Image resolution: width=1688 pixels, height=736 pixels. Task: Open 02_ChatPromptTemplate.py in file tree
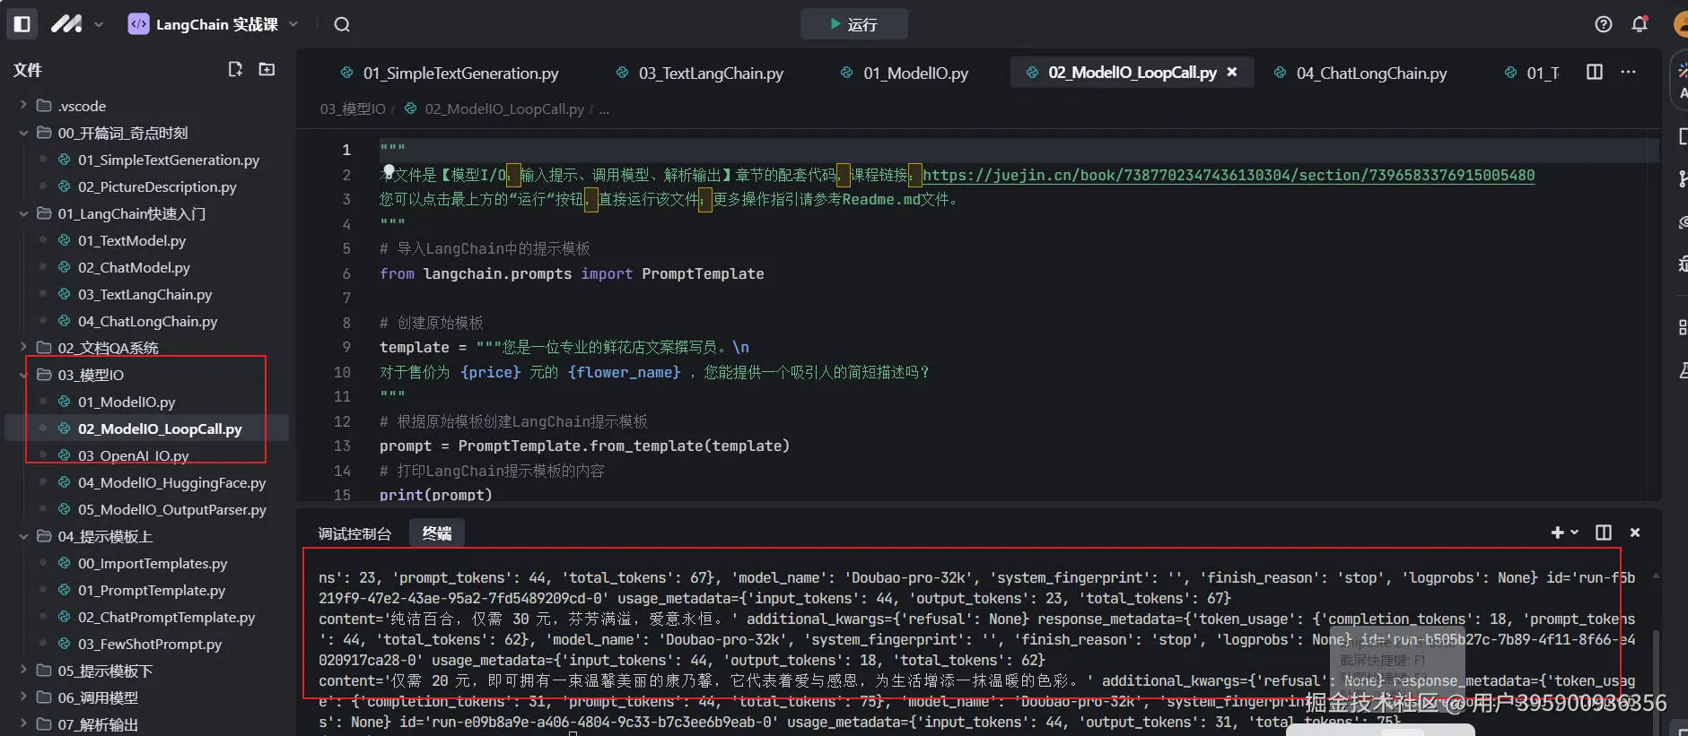click(x=166, y=617)
